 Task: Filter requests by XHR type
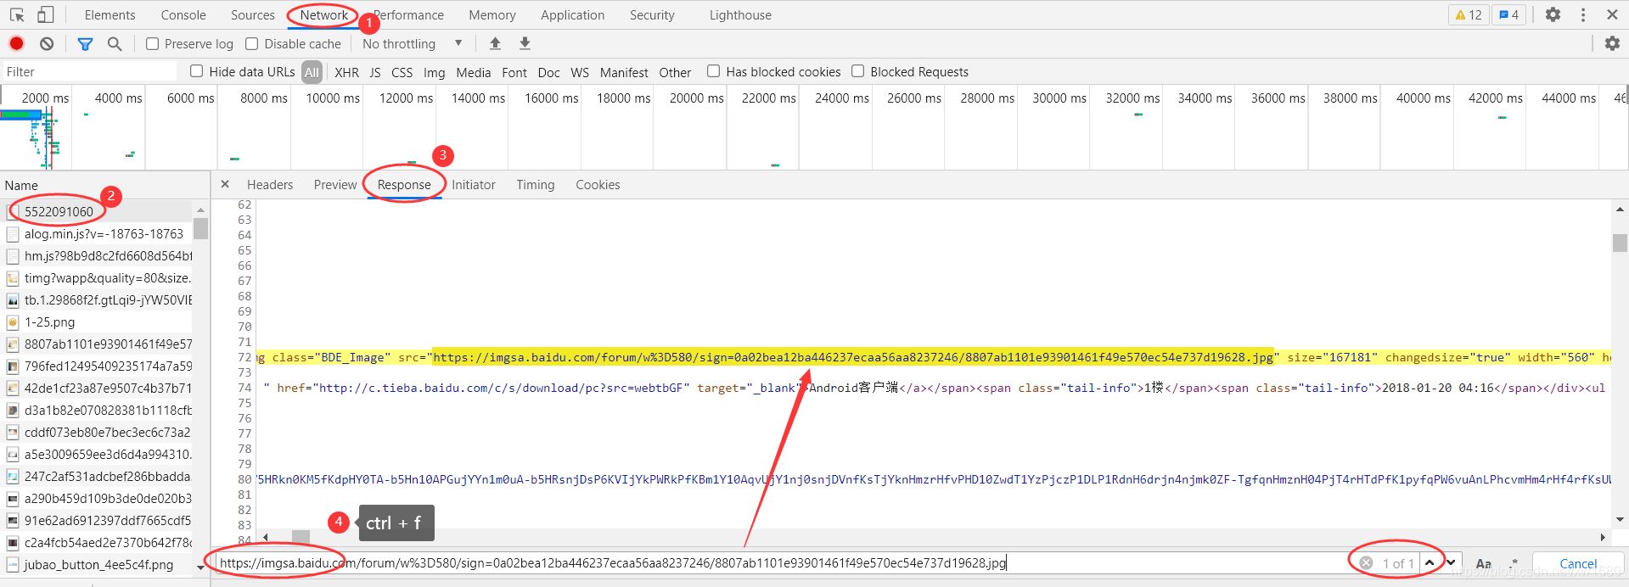[x=346, y=72]
